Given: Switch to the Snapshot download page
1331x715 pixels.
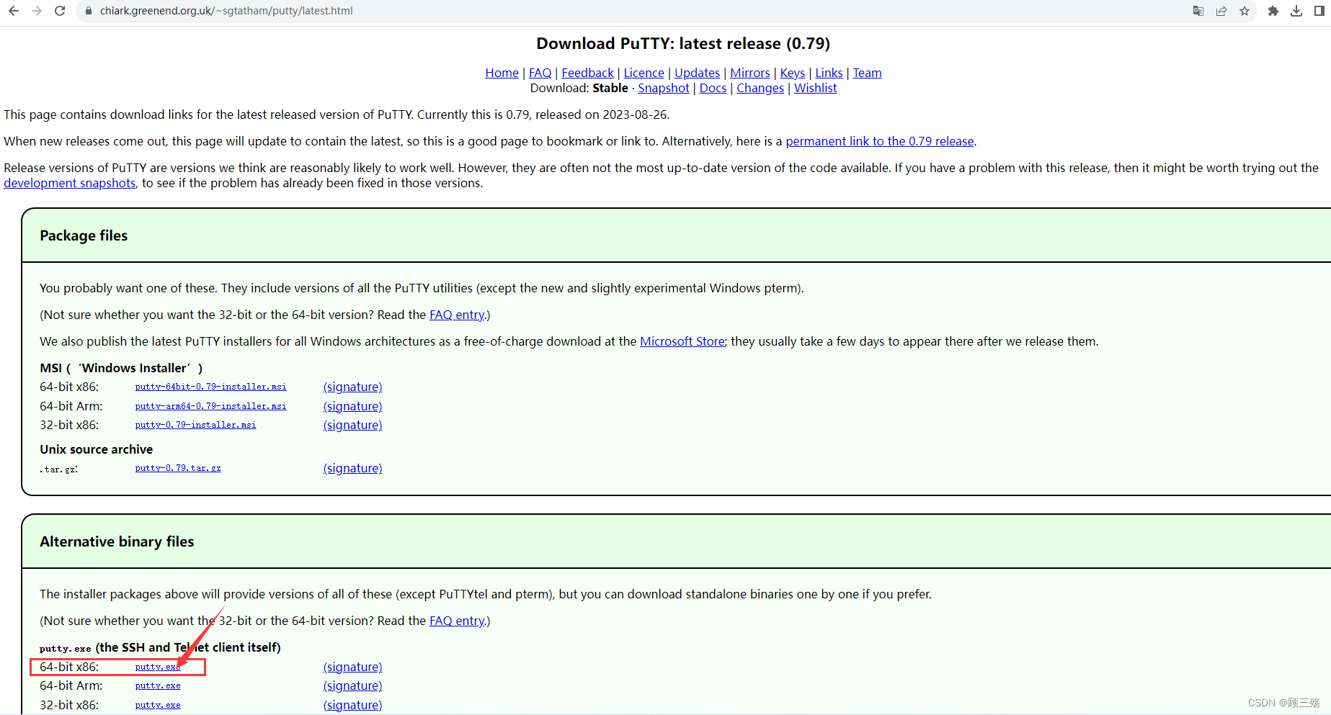Looking at the screenshot, I should [663, 88].
